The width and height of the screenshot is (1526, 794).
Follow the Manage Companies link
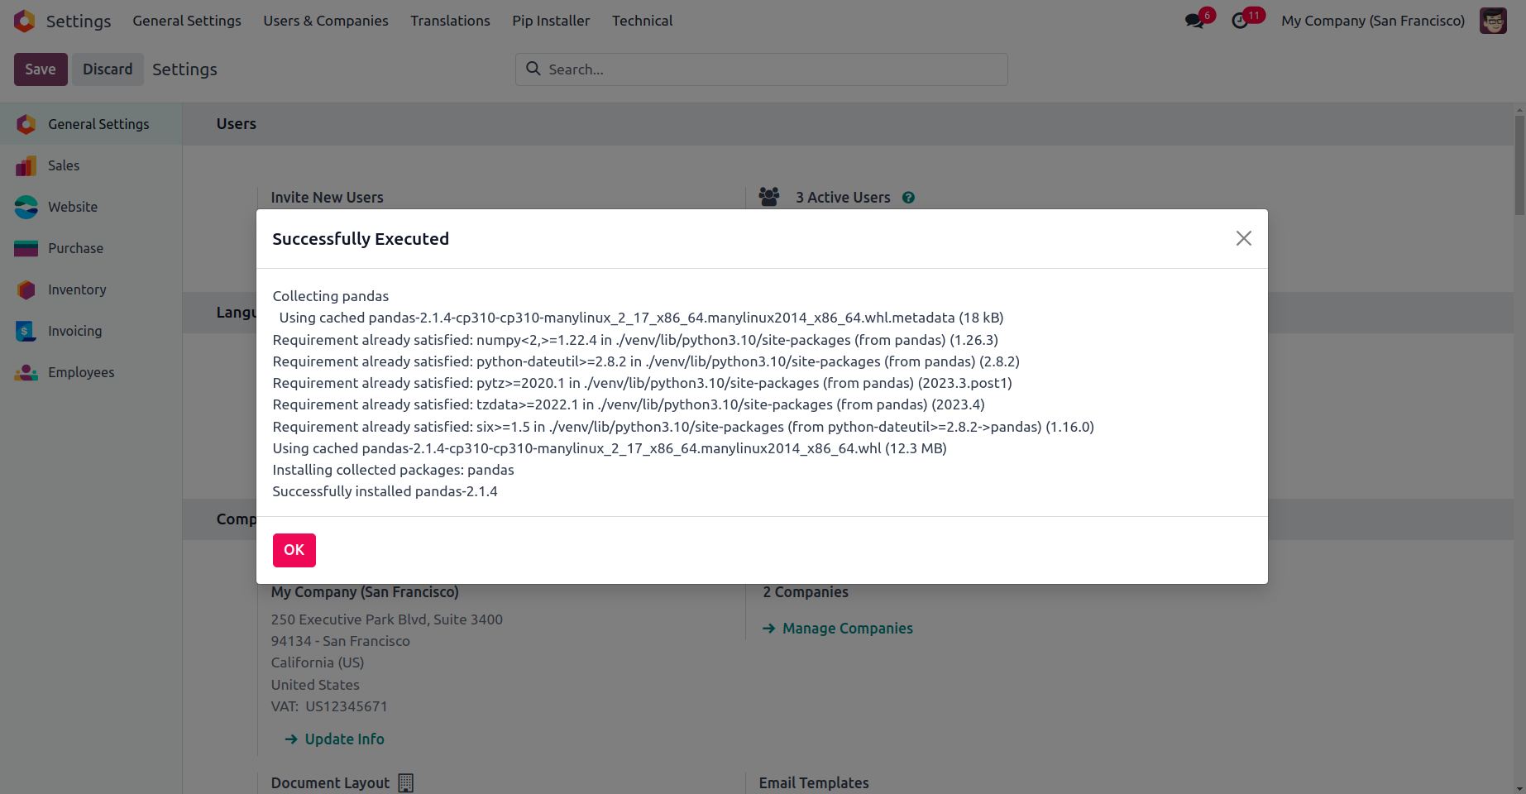tap(847, 629)
